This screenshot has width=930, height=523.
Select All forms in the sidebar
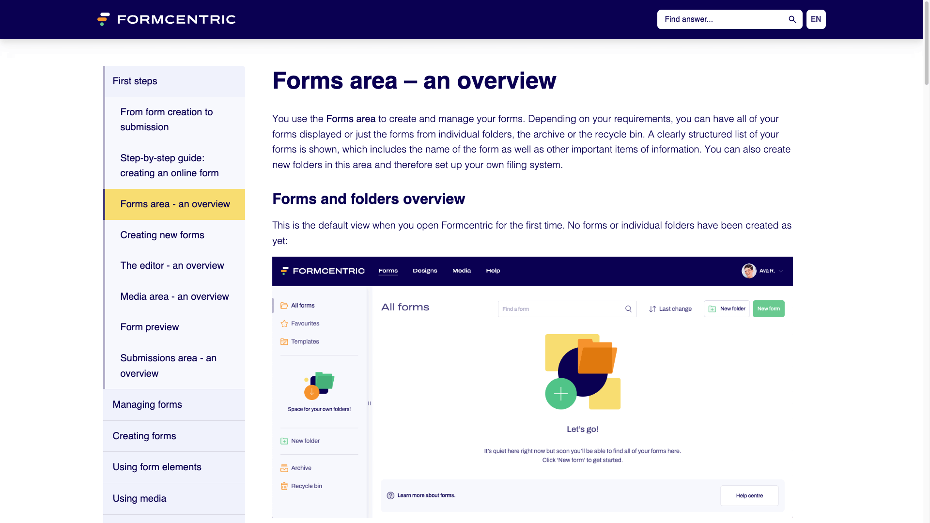click(x=302, y=305)
